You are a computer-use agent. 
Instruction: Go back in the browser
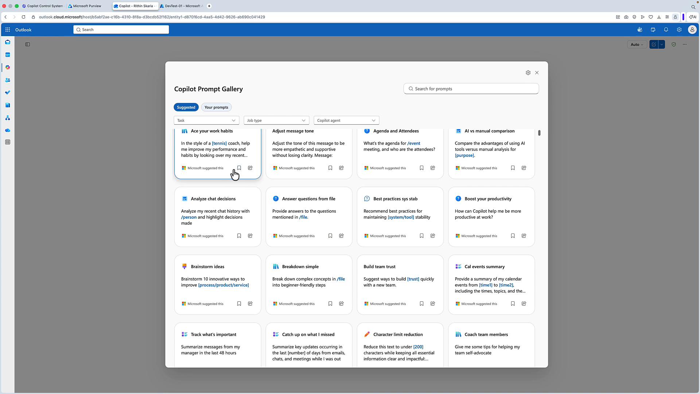pos(5,17)
